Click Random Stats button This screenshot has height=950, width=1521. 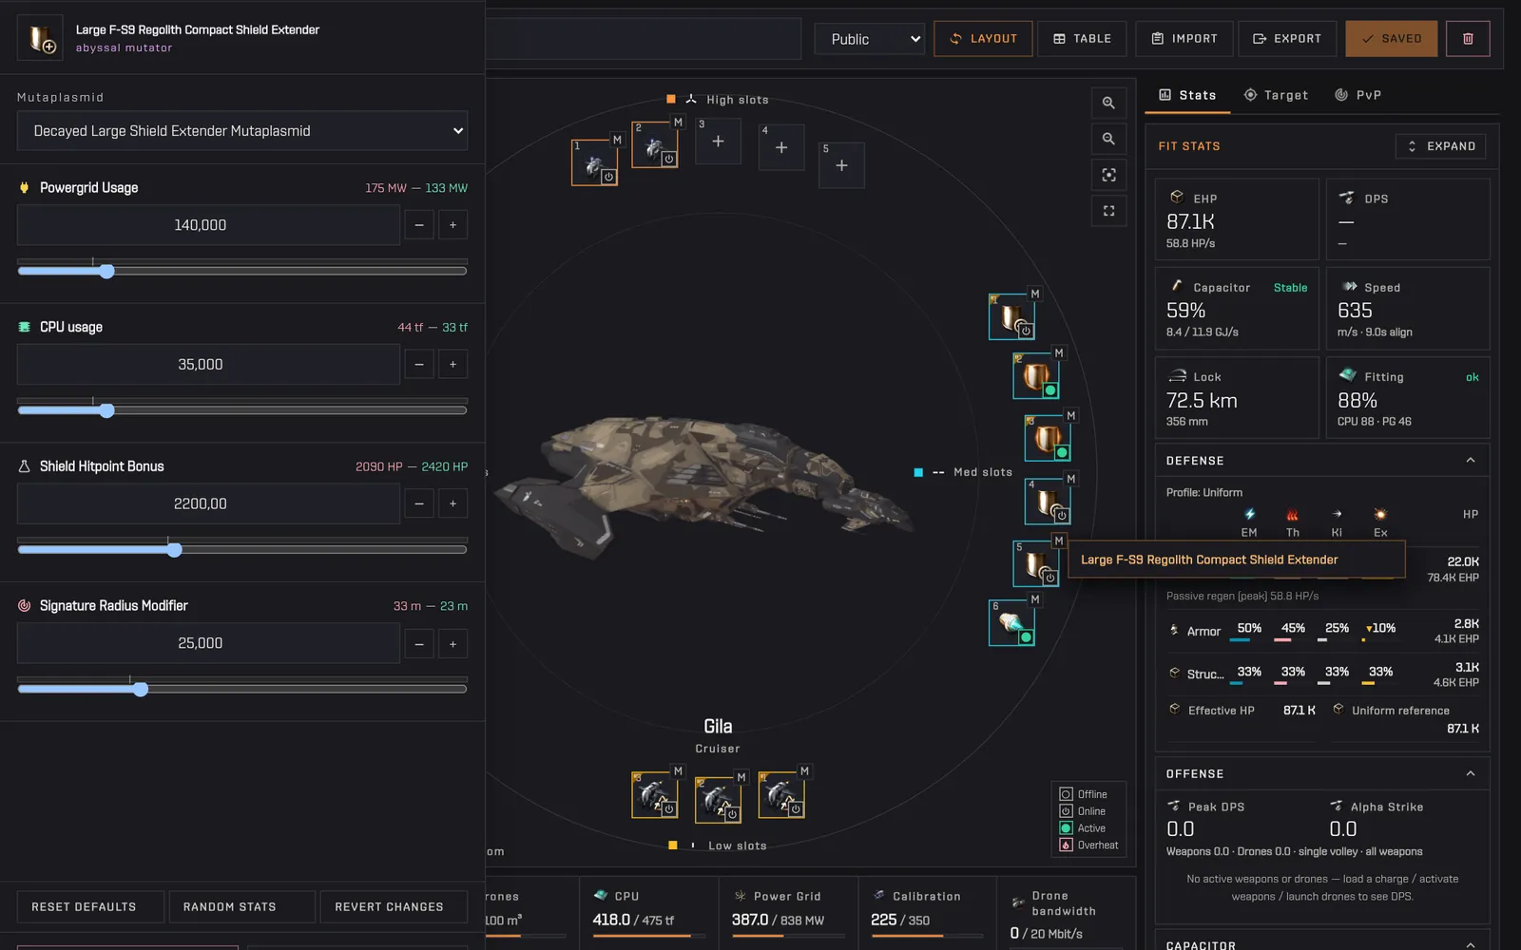click(241, 907)
